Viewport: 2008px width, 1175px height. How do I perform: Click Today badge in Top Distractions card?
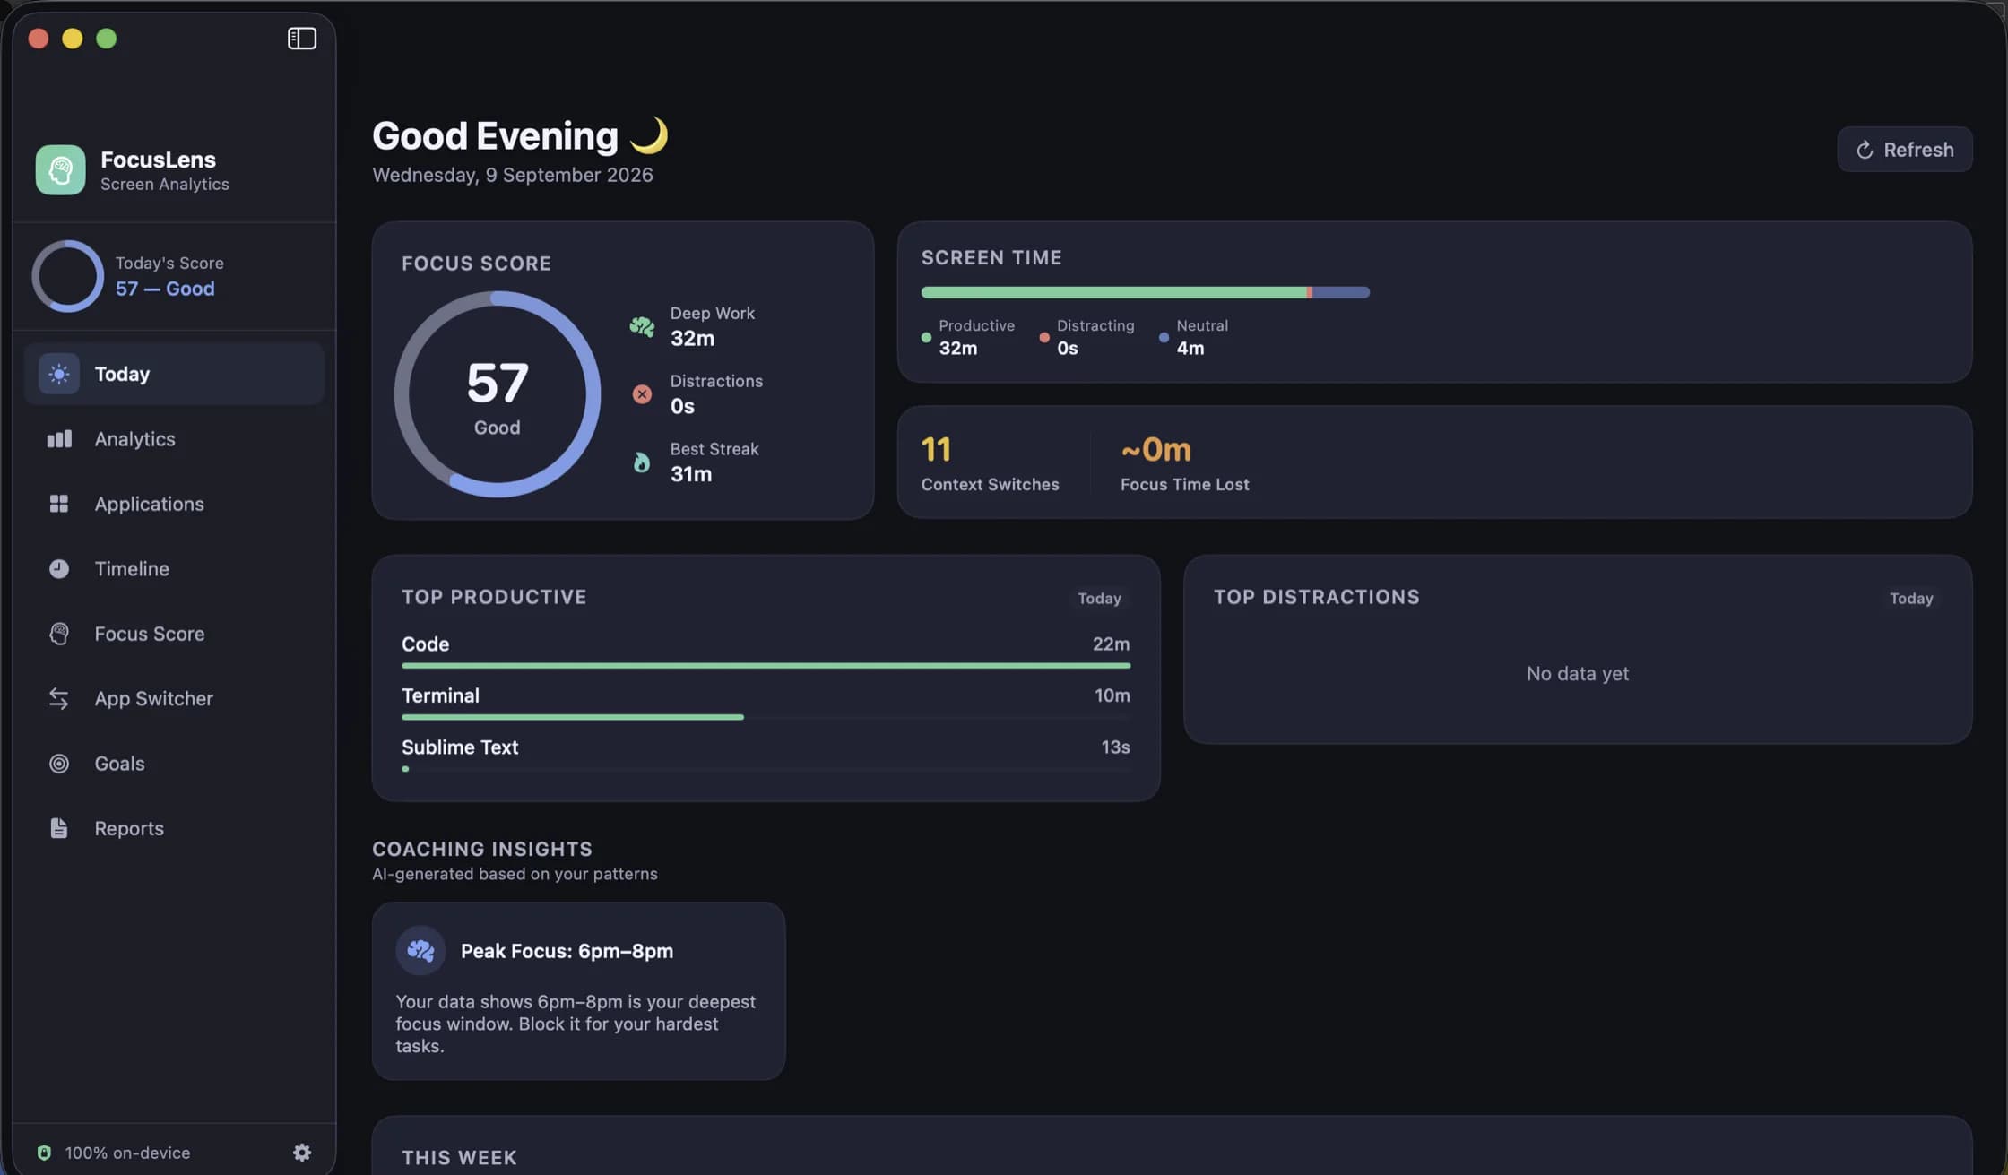coord(1911,599)
